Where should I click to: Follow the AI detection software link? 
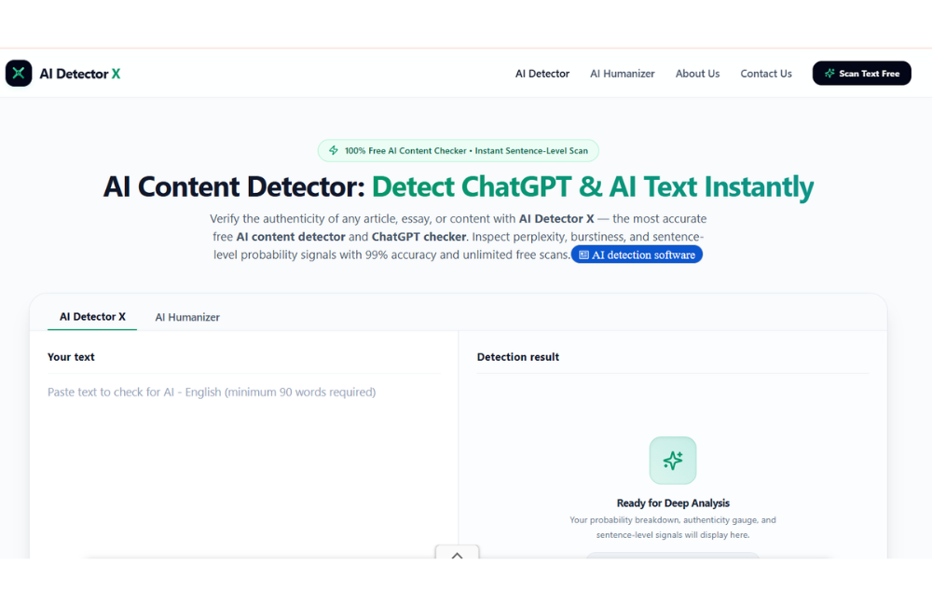[637, 255]
